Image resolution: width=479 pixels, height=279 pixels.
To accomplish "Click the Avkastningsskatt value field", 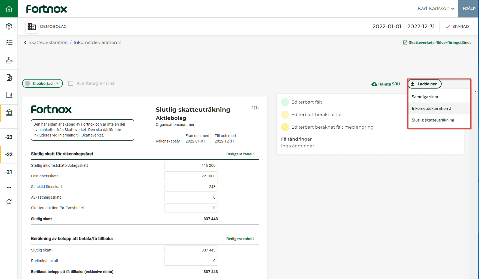I will tap(191, 197).
